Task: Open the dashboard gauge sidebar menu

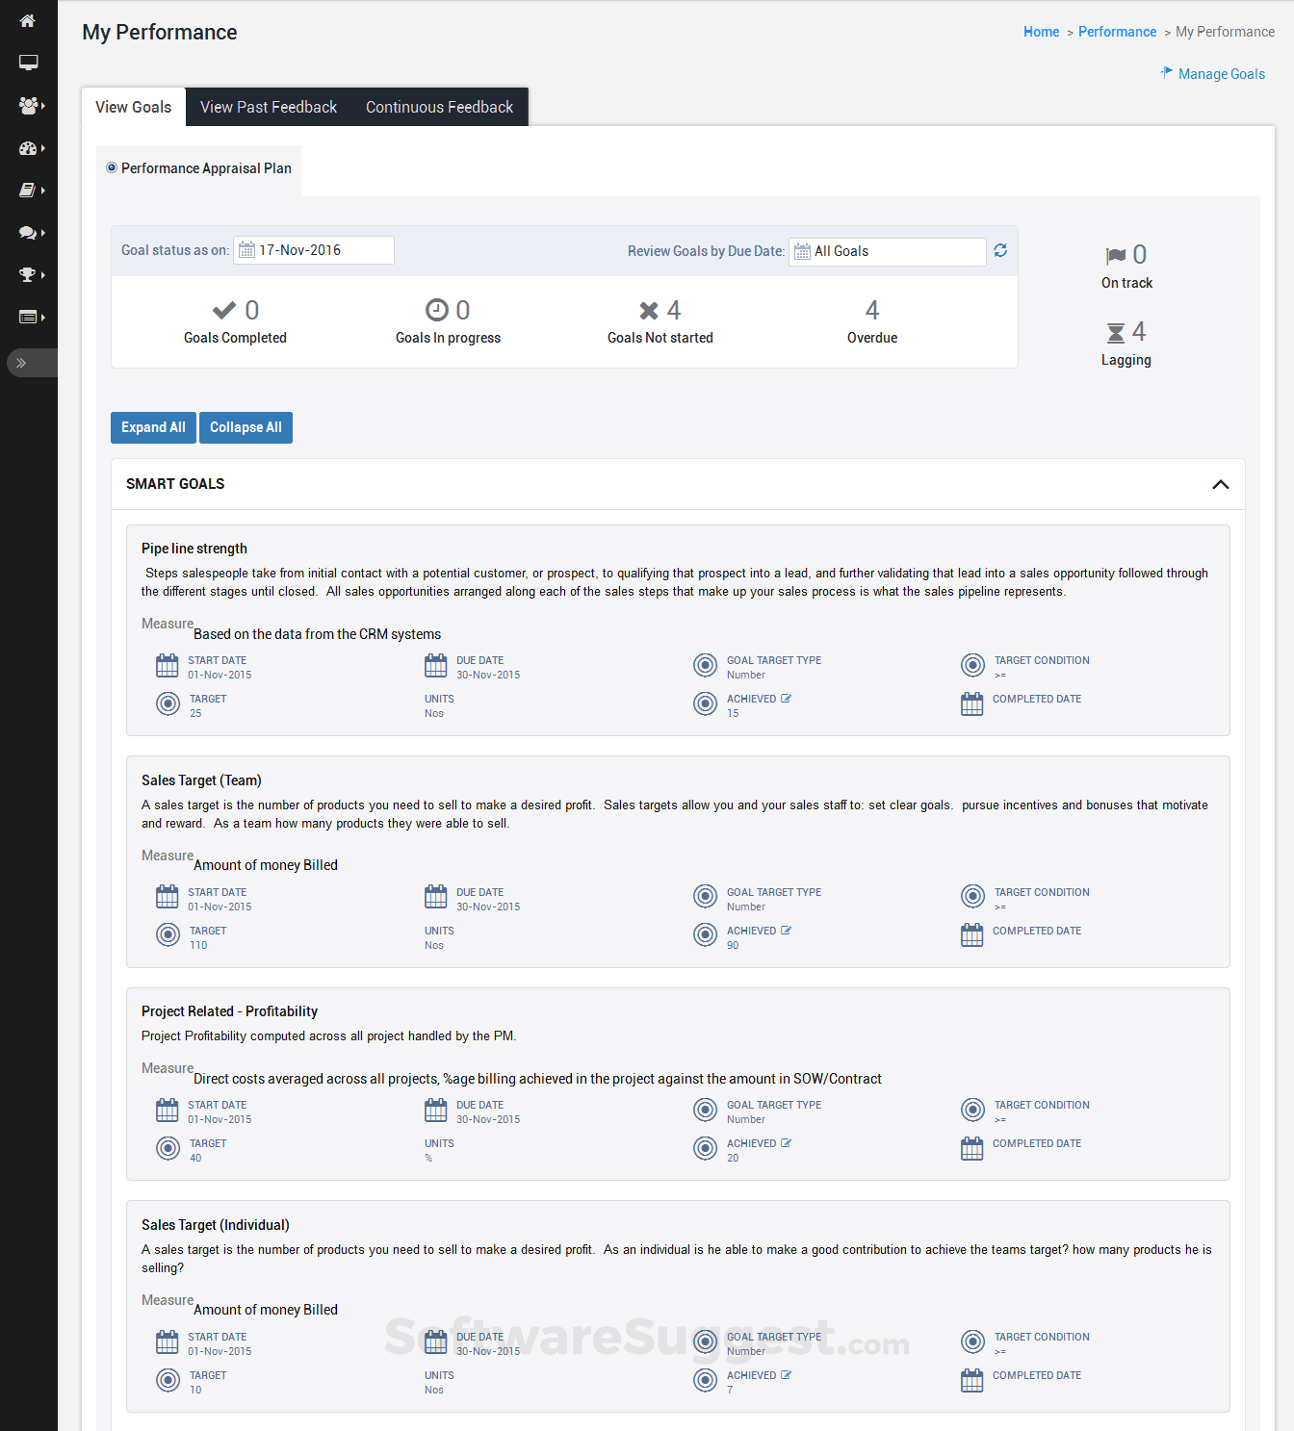Action: [x=29, y=148]
